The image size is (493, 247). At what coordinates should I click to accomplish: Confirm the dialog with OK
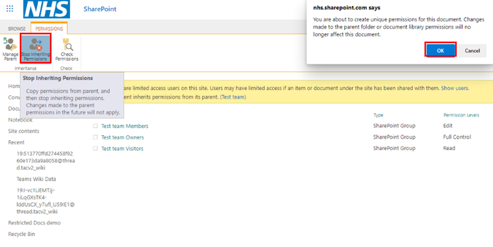pos(440,51)
